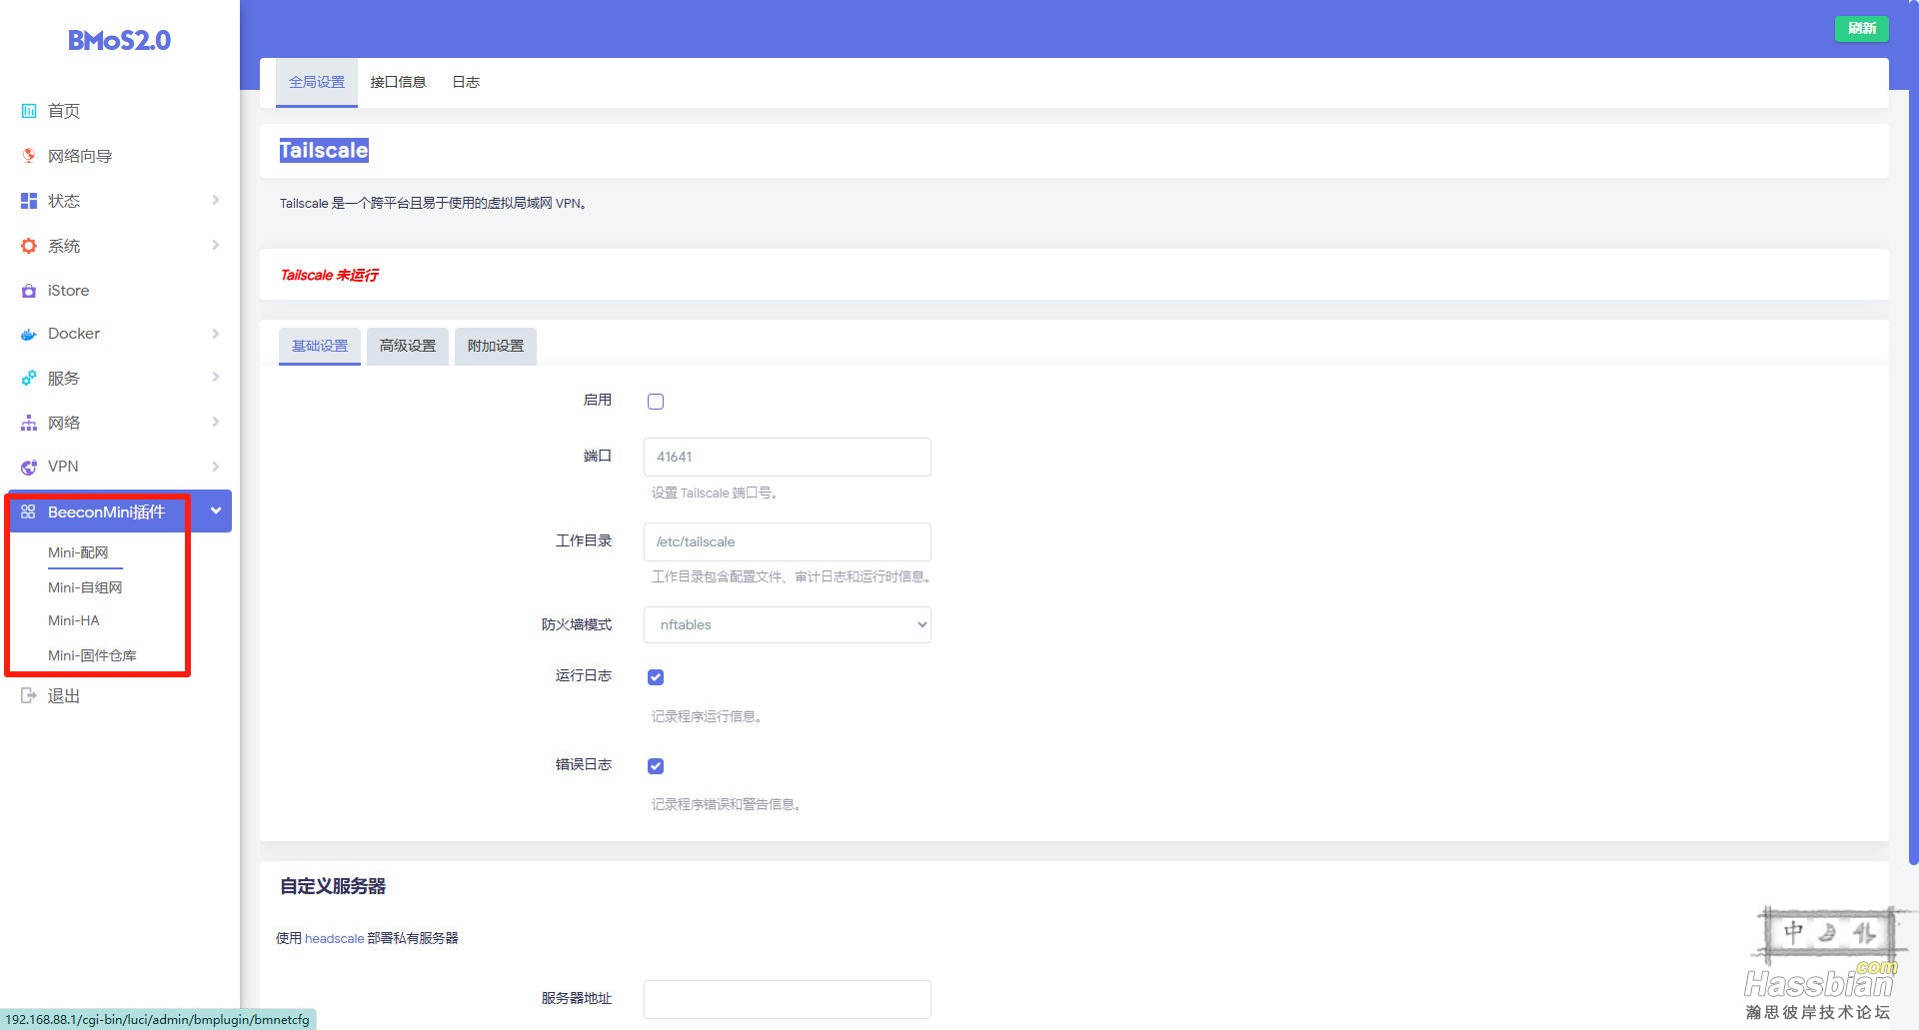The image size is (1919, 1030).
Task: Select the 高级设置 tab
Action: tap(408, 346)
